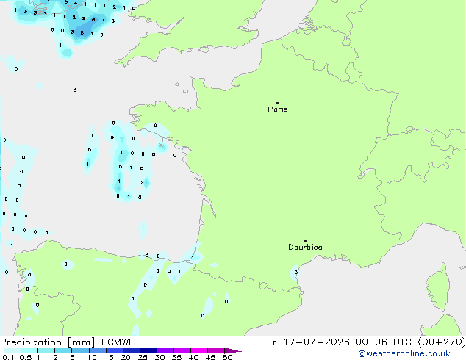This screenshot has width=466, height=360.
Task: Click the [mm] unit label
Action: (81, 342)
